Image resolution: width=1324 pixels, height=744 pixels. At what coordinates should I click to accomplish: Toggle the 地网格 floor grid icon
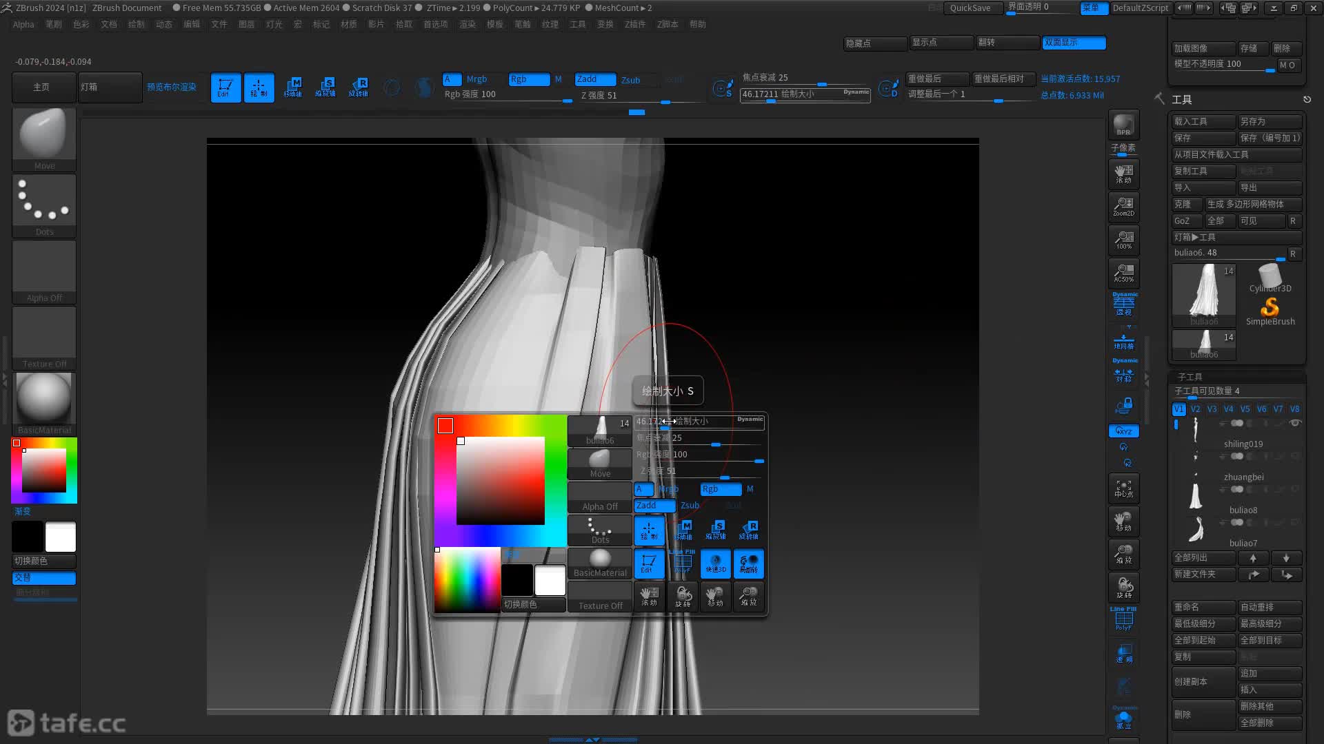(1123, 340)
